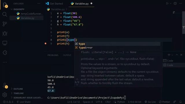This screenshot has width=185, height=104.
Task: Split the editor right
Action: pos(175,3)
